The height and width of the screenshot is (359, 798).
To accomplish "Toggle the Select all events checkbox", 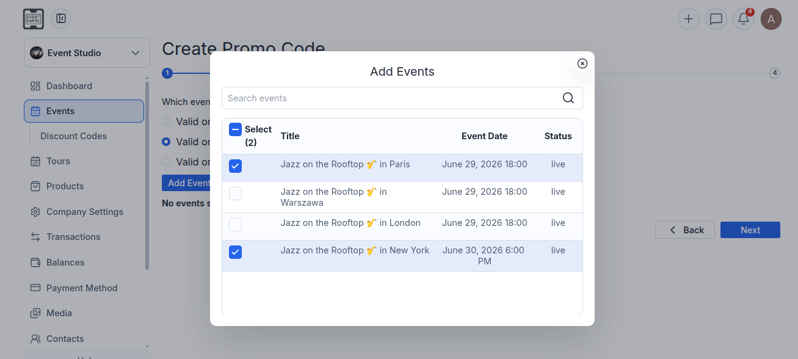I will click(x=235, y=129).
